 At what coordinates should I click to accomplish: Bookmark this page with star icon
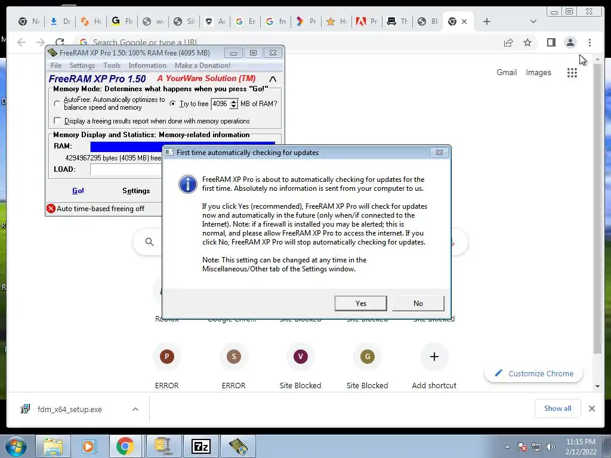[527, 42]
